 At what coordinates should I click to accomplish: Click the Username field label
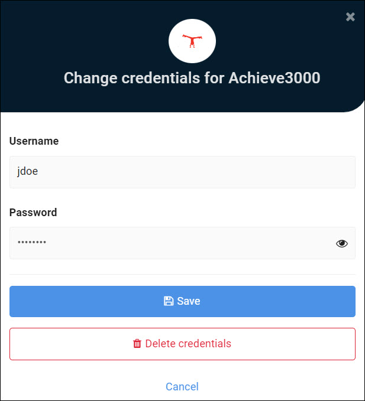pyautogui.click(x=34, y=141)
